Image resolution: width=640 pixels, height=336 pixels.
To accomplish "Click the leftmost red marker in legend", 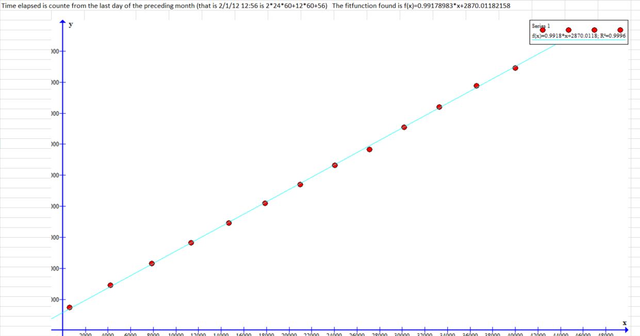I will [x=543, y=30].
